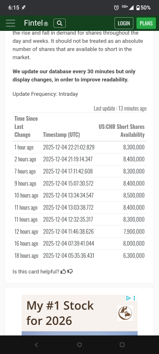Click the thumbs down not helpful icon

[x=70, y=271]
